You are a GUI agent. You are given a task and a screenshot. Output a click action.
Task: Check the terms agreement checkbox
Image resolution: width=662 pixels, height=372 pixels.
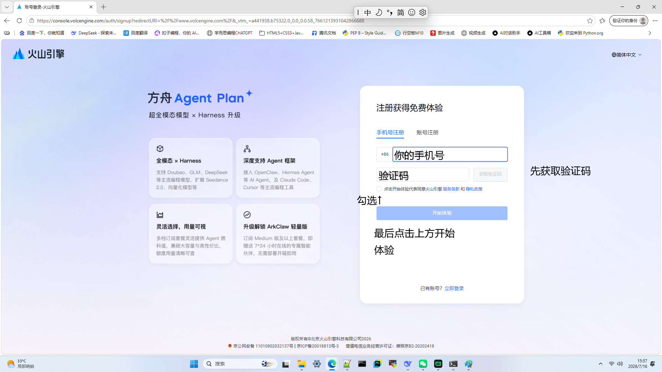point(379,189)
